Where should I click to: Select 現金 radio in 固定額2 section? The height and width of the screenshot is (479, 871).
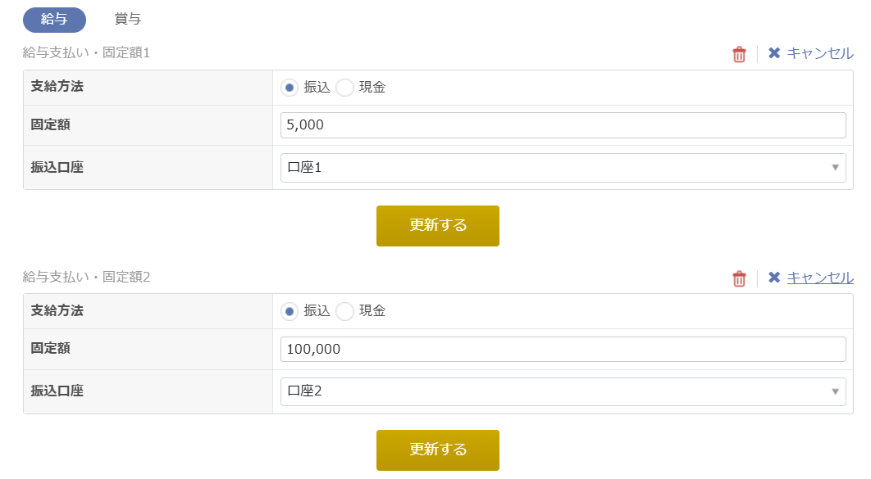[x=345, y=311]
